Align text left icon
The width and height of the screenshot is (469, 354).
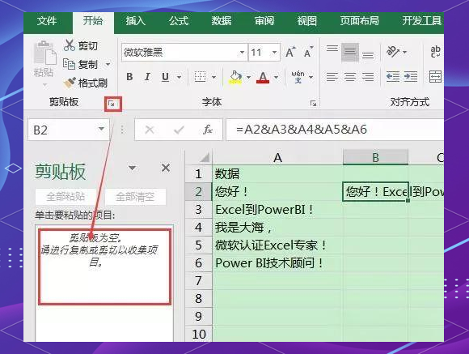pos(332,77)
